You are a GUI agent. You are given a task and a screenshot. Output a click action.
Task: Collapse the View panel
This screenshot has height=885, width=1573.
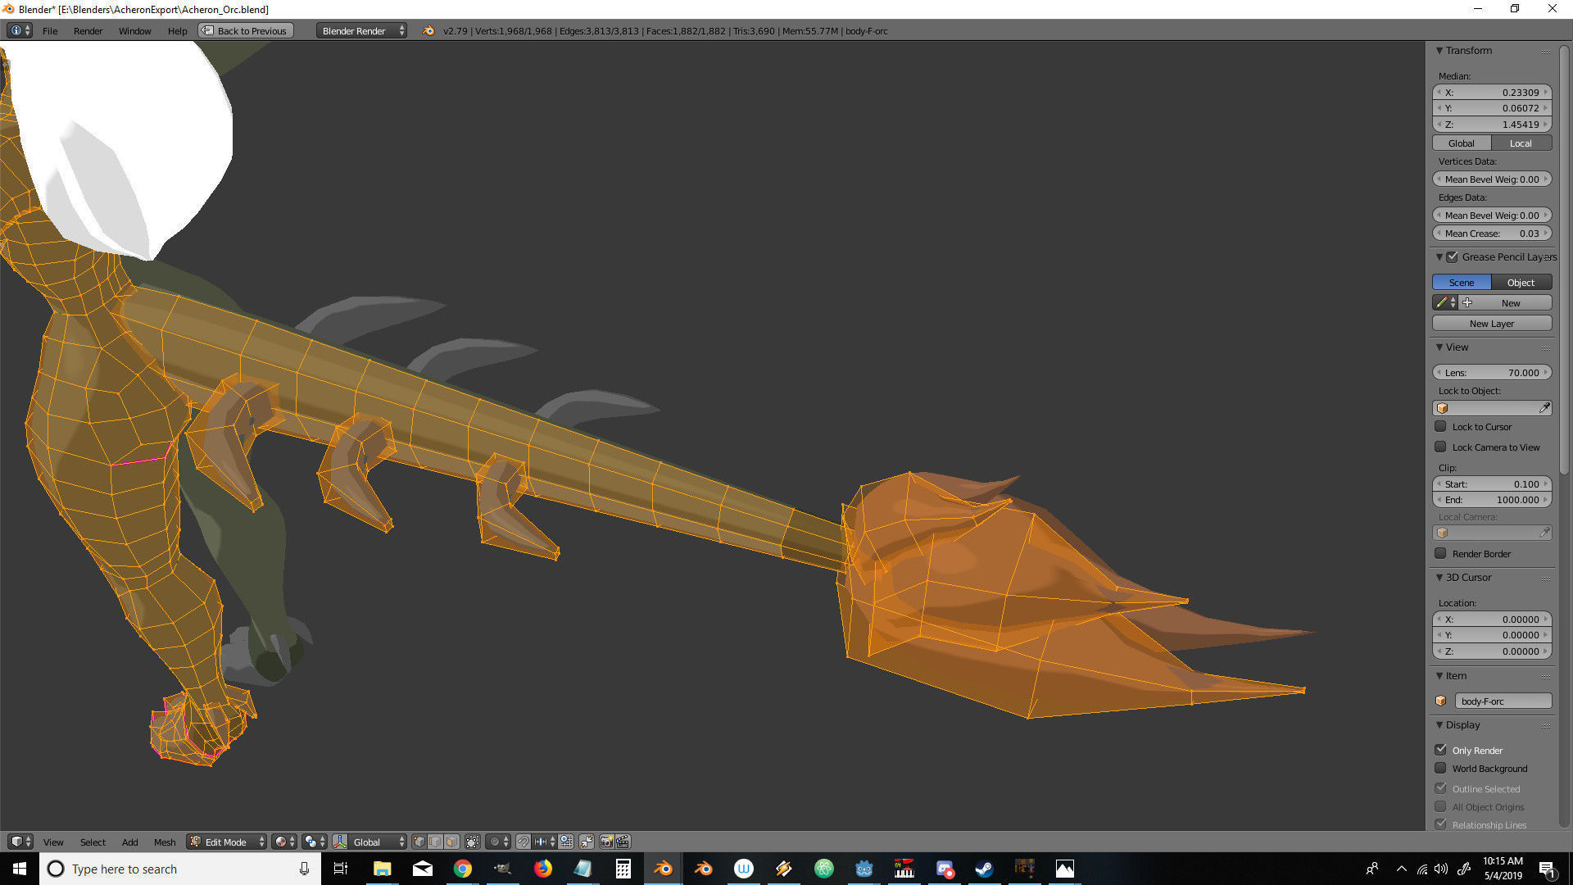coord(1439,347)
